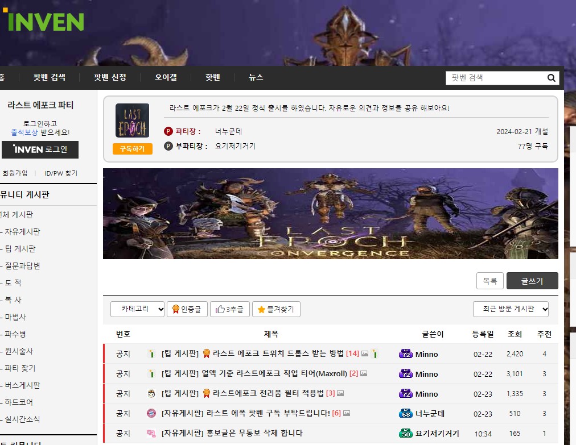Click the orange 구독하기 button
The image size is (576, 445).
(132, 148)
